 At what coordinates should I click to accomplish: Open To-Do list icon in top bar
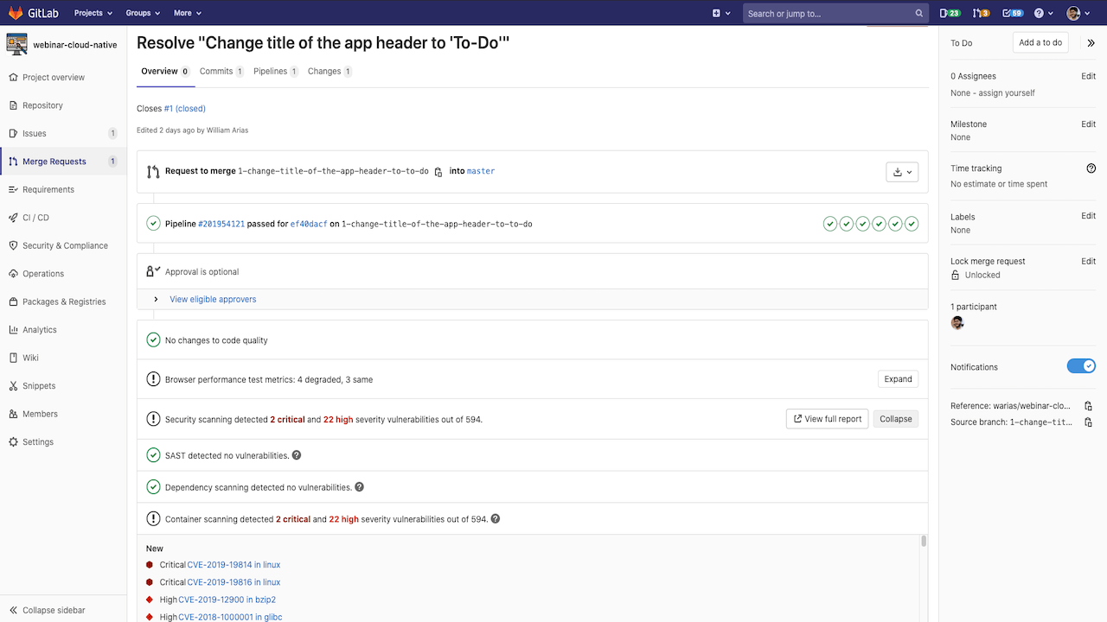point(1012,13)
